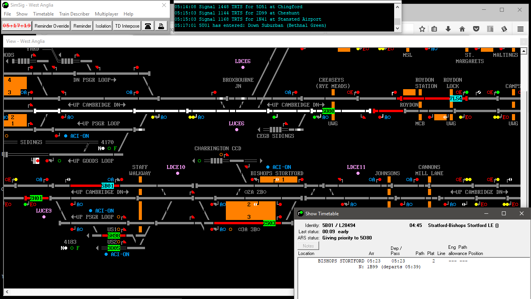Select train berth 5D80 on Up Cambridge line

328,111
